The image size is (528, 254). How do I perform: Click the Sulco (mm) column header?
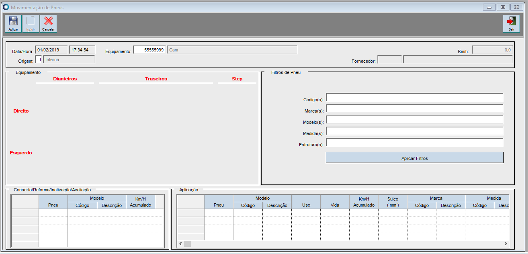pos(393,202)
